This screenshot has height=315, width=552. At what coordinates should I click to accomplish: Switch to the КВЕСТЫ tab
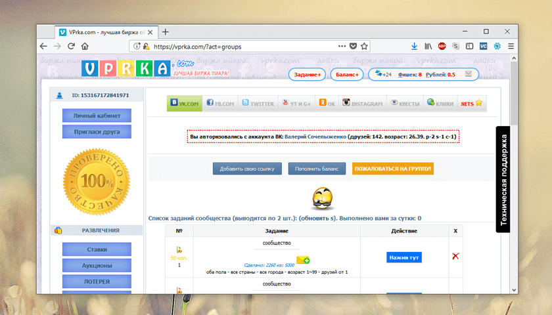(405, 104)
